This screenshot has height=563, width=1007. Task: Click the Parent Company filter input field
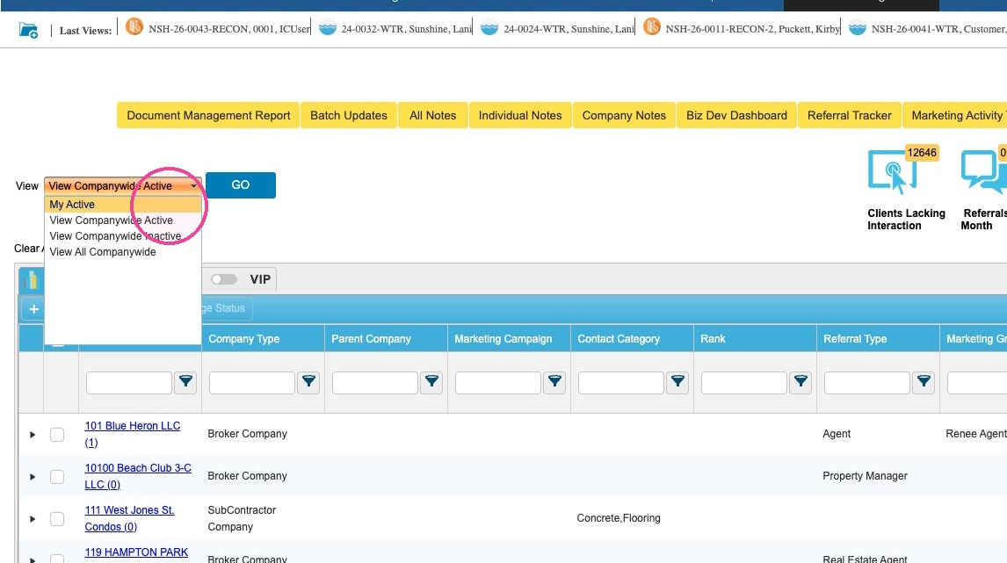pos(375,383)
